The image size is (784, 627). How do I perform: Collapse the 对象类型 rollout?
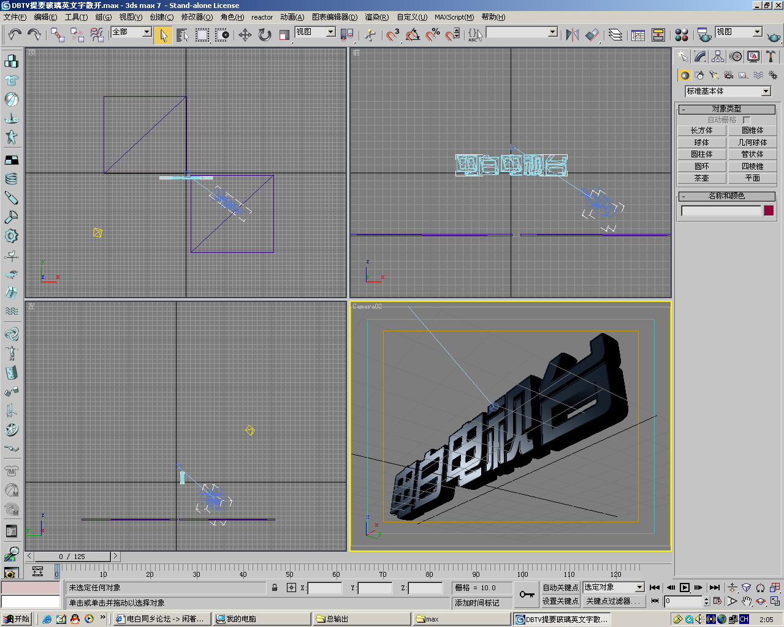pos(726,109)
